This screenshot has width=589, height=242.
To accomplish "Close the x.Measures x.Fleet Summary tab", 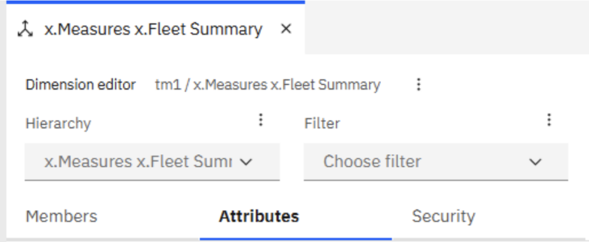I will pos(286,29).
